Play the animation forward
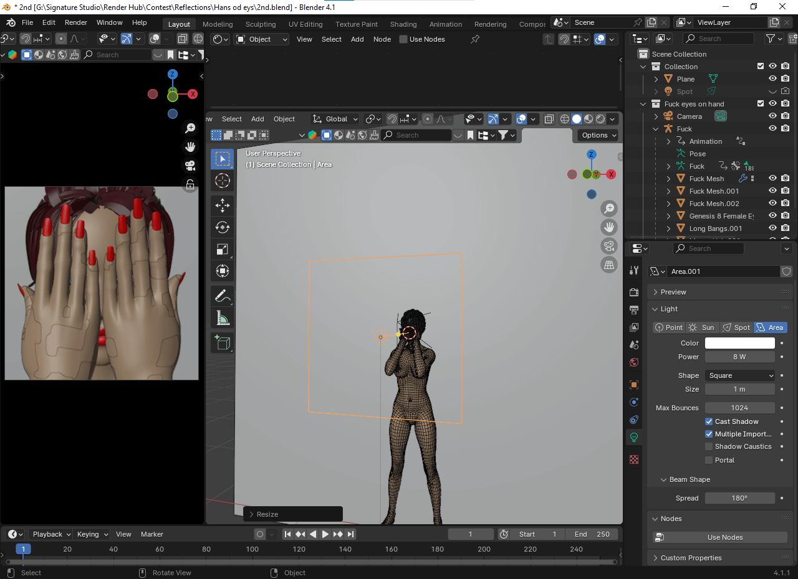This screenshot has width=798, height=579. click(x=325, y=534)
